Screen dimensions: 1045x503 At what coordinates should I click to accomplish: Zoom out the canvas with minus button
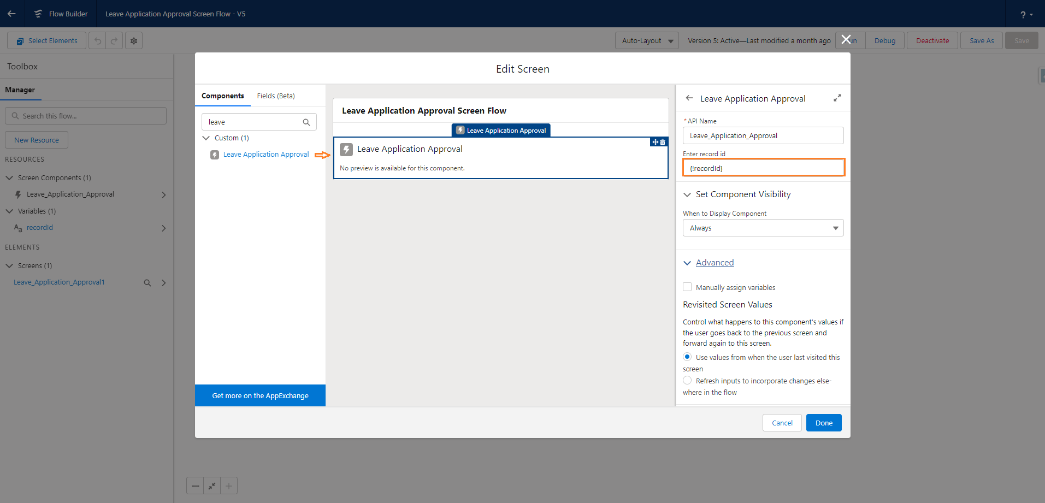click(x=195, y=486)
